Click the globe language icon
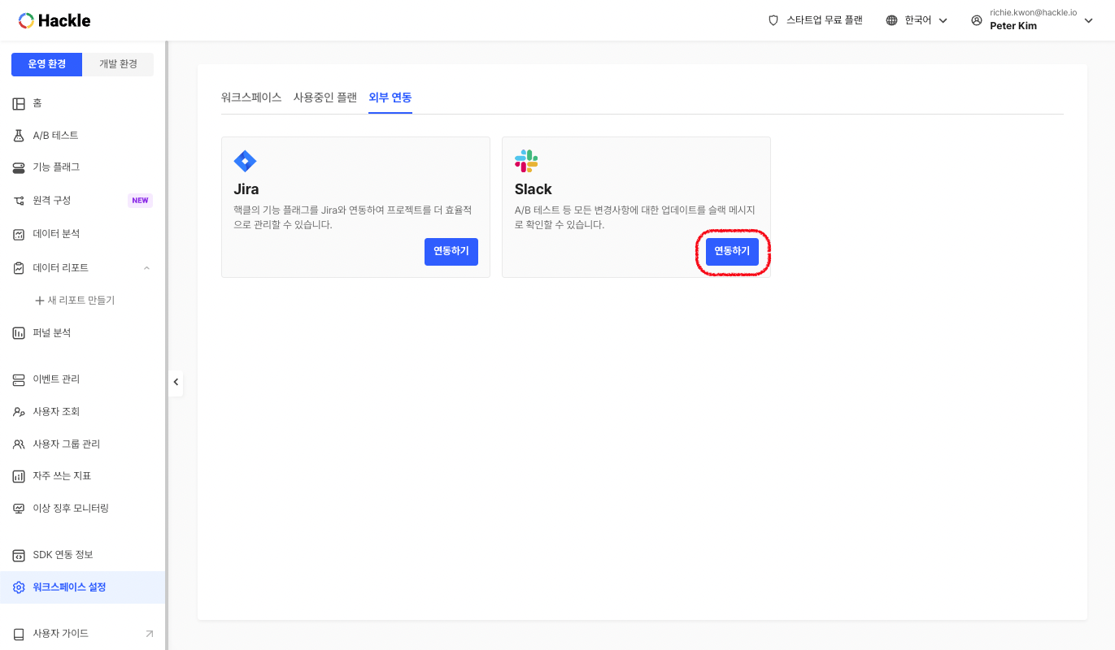 (x=892, y=20)
